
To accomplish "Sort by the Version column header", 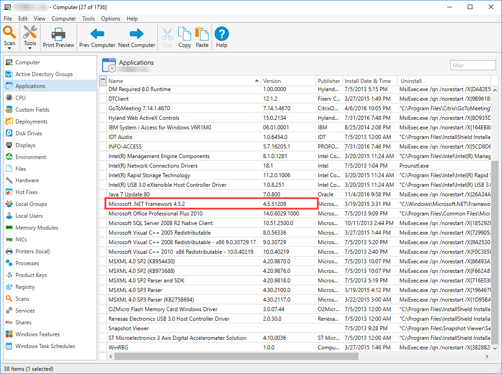I will [272, 81].
